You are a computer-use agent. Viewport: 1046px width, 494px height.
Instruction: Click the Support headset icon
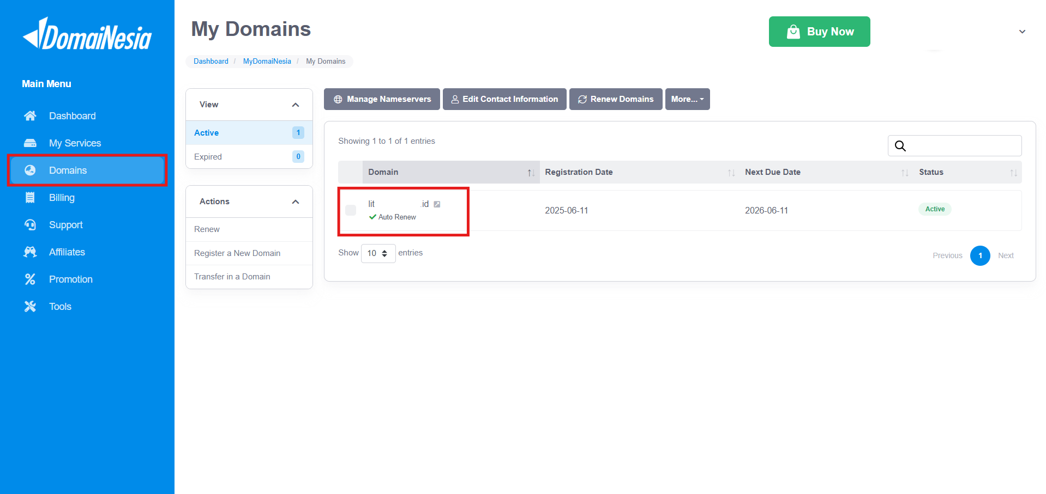[x=31, y=224]
